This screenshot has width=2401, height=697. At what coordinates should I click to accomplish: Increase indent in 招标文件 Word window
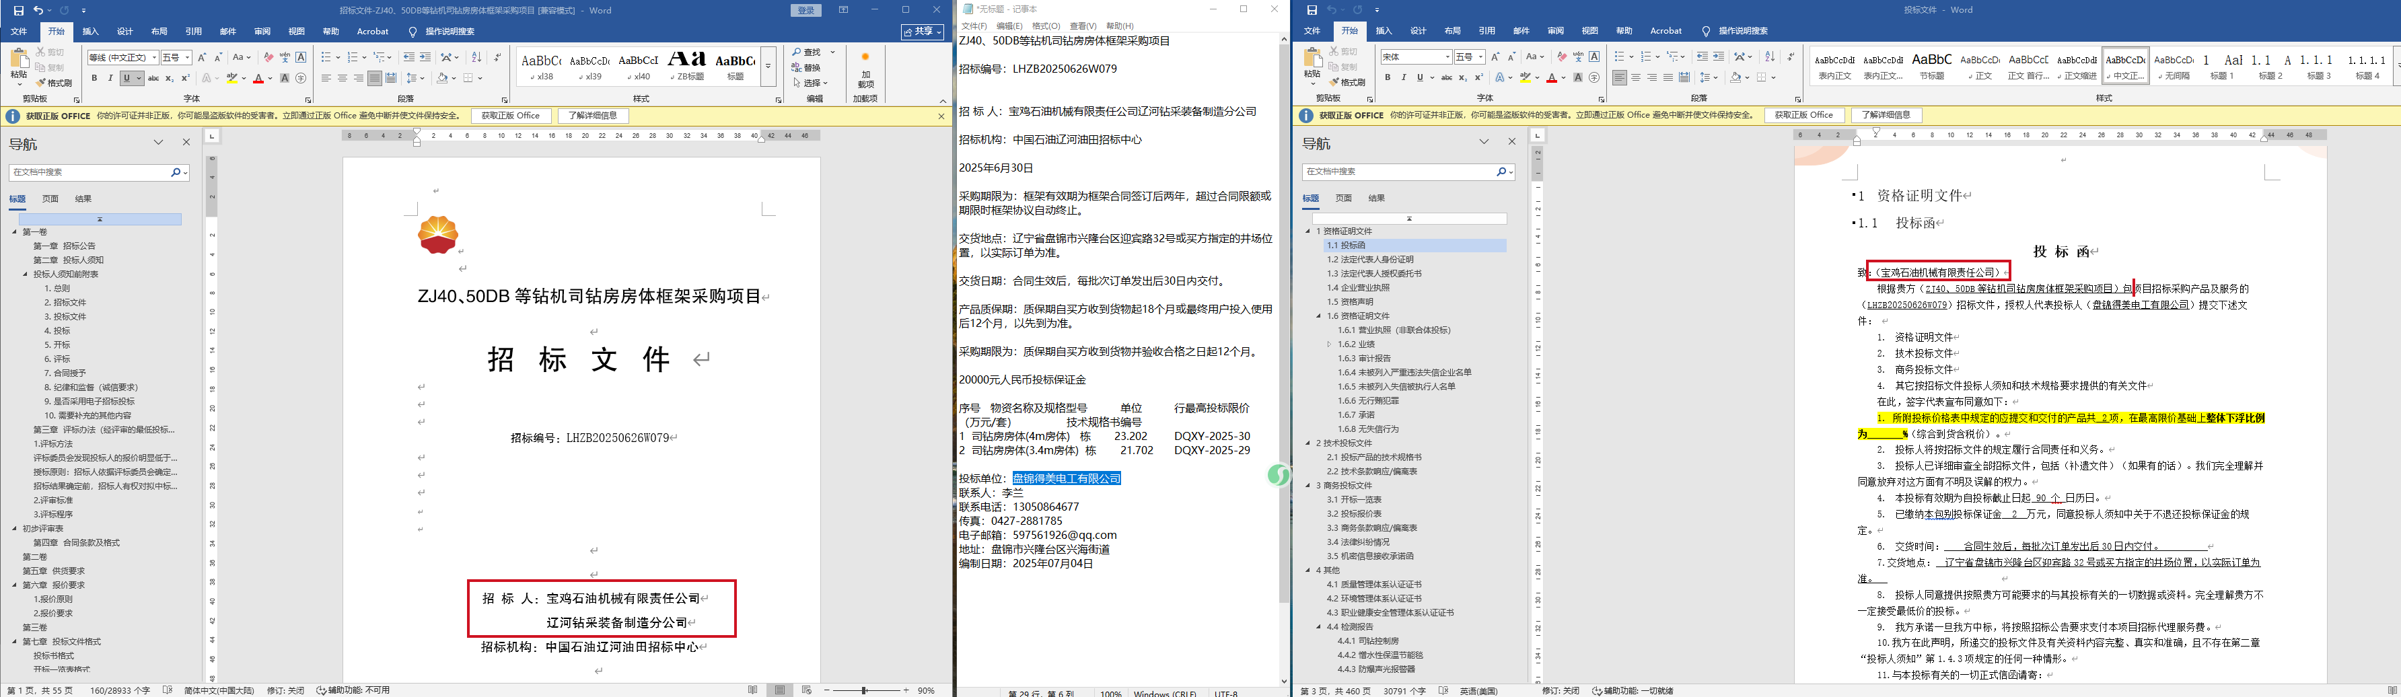[x=426, y=58]
